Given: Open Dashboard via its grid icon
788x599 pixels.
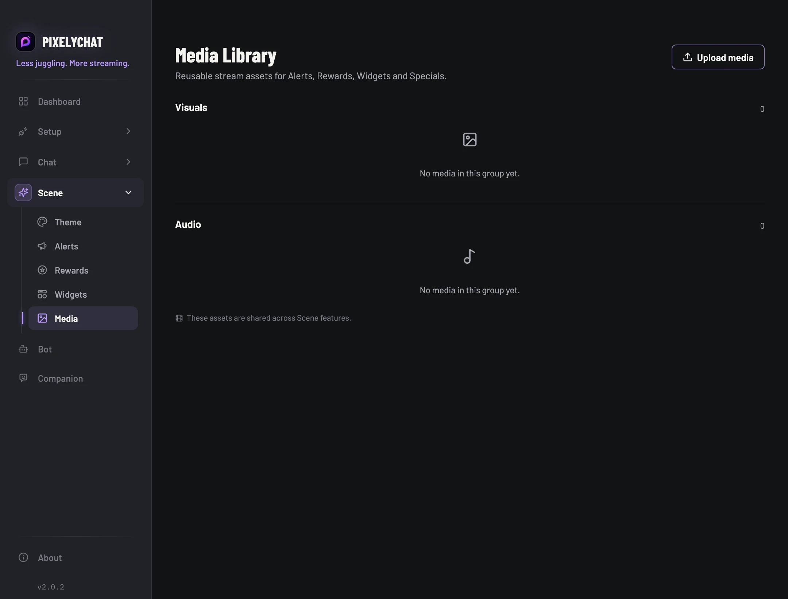Looking at the screenshot, I should tap(23, 101).
